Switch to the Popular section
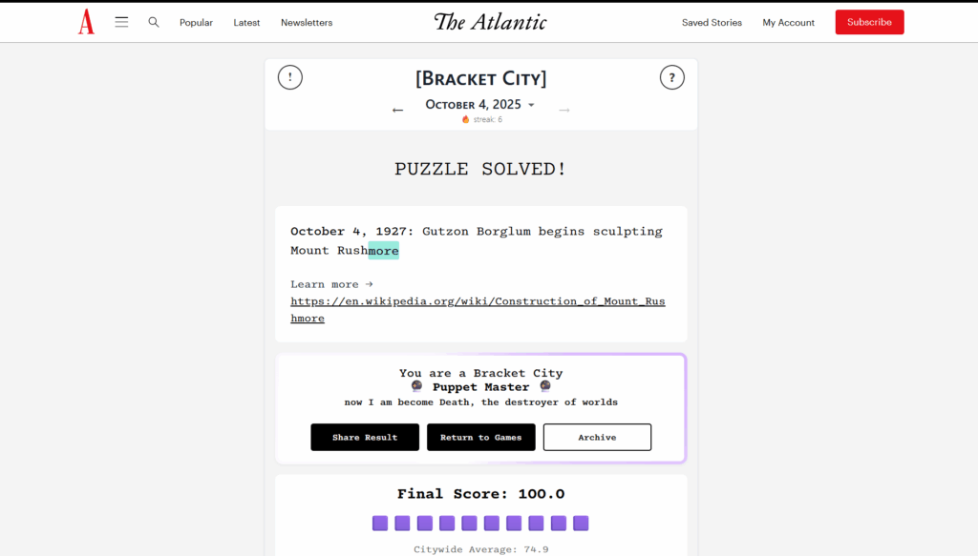The width and height of the screenshot is (978, 556). point(196,22)
